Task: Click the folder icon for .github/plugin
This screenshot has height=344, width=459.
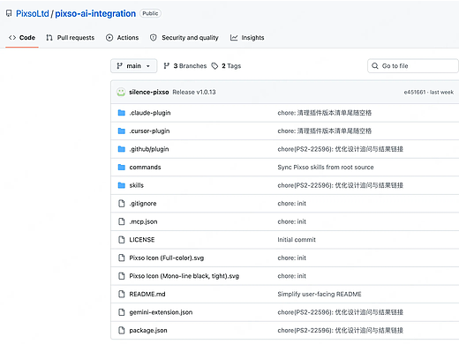Action: (122, 149)
